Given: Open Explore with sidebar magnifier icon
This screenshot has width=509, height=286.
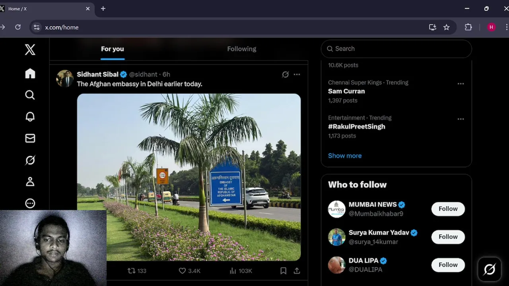Looking at the screenshot, I should coord(30,95).
